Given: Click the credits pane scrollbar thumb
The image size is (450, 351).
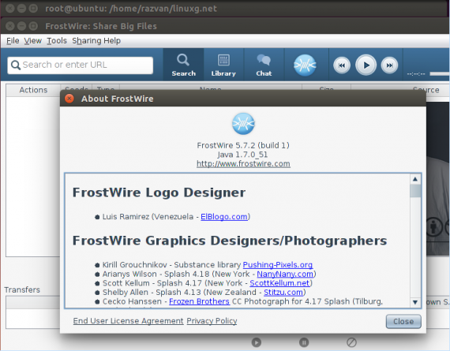Looking at the screenshot, I should 415,191.
